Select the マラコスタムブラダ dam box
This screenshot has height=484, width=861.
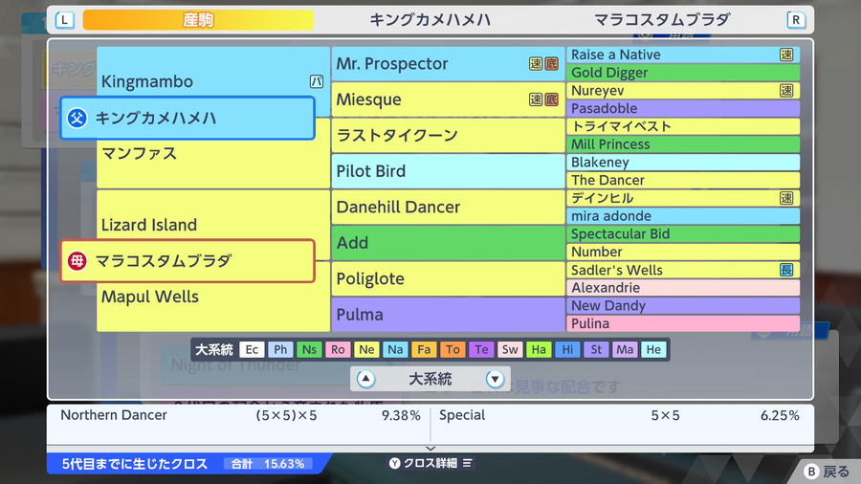coord(188,261)
